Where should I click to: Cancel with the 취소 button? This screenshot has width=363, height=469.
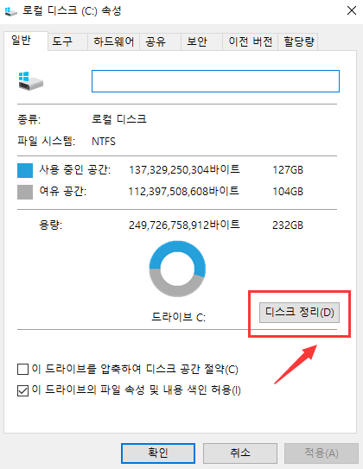(x=240, y=453)
